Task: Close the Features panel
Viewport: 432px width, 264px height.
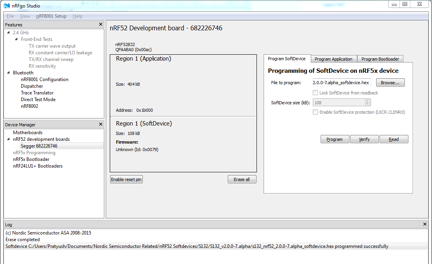Action: [101, 24]
